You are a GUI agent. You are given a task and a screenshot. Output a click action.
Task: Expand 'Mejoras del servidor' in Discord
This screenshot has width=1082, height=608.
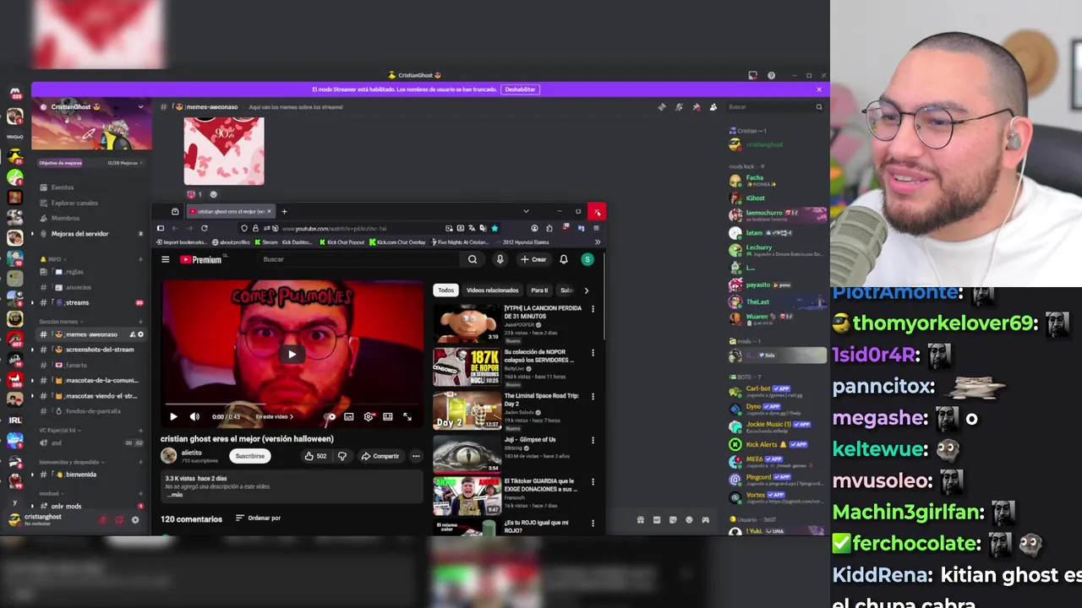[79, 234]
